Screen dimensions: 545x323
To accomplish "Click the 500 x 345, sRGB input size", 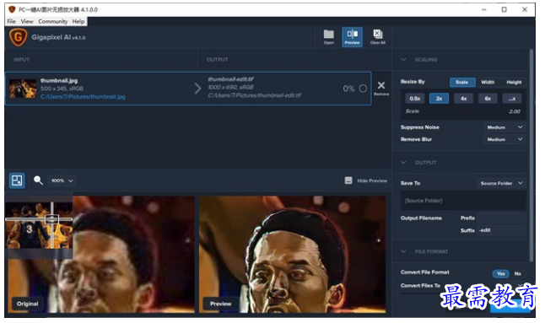I will (x=62, y=89).
